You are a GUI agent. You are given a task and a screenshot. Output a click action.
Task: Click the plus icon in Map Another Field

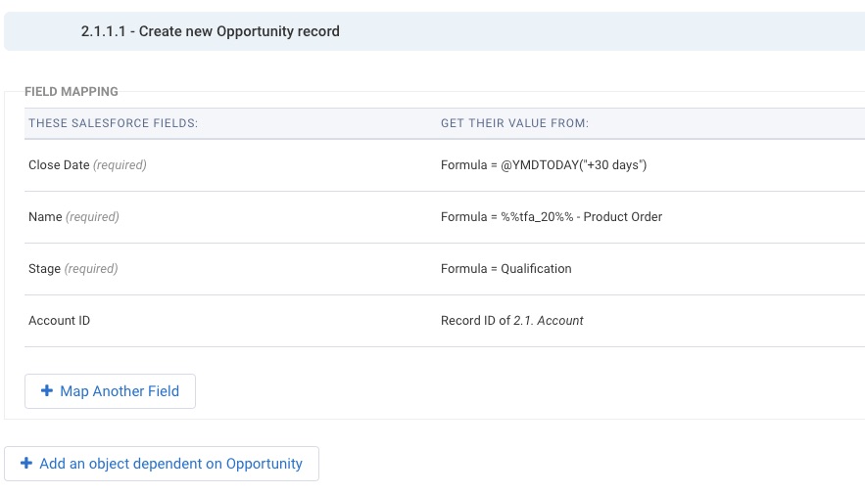tap(47, 390)
